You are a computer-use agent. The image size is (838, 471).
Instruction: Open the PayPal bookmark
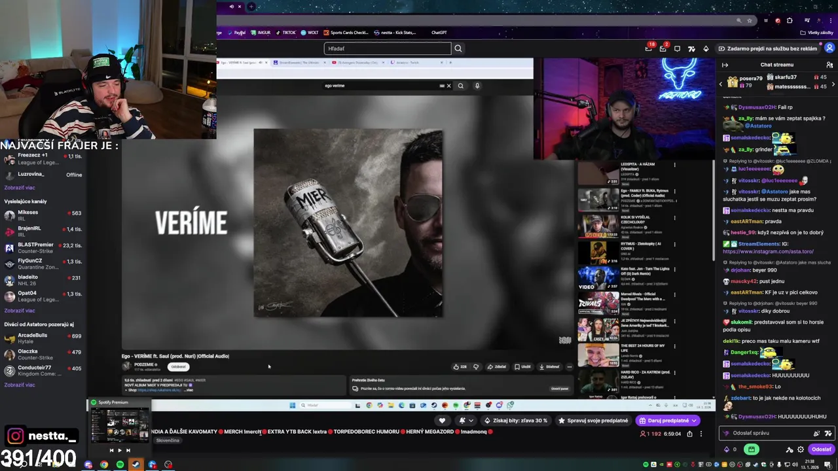point(236,33)
